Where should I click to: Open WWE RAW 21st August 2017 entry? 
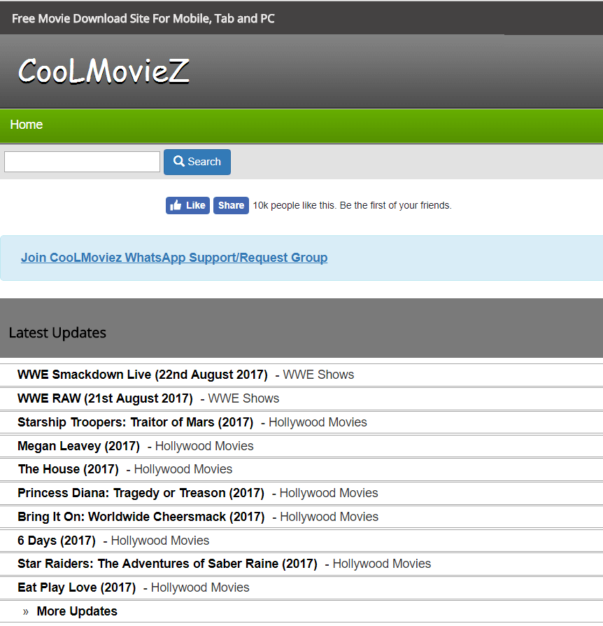(x=105, y=398)
